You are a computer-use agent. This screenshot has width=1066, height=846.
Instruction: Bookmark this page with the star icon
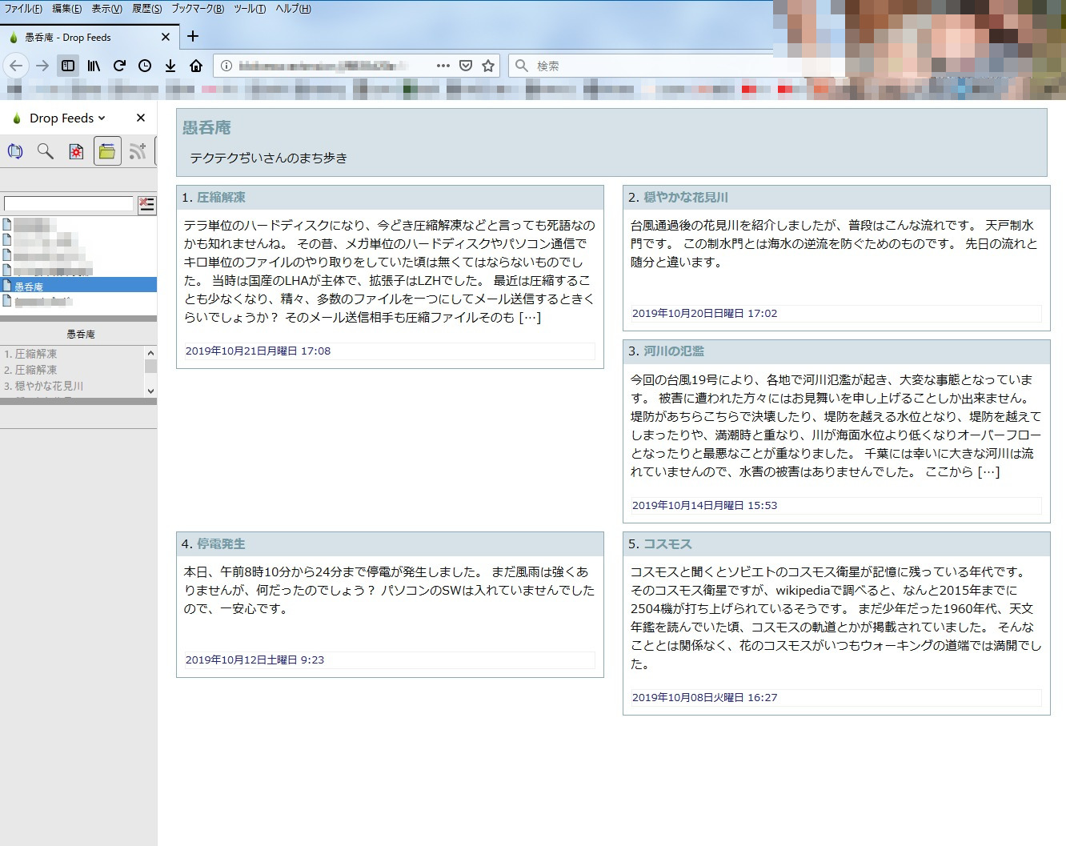[x=488, y=66]
